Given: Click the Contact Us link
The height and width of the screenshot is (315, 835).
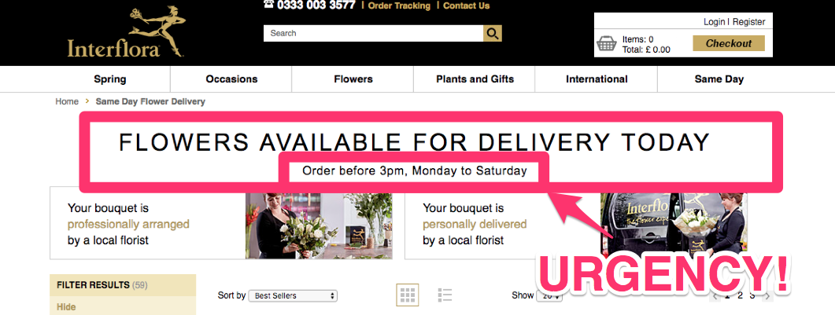Looking at the screenshot, I should pyautogui.click(x=466, y=5).
